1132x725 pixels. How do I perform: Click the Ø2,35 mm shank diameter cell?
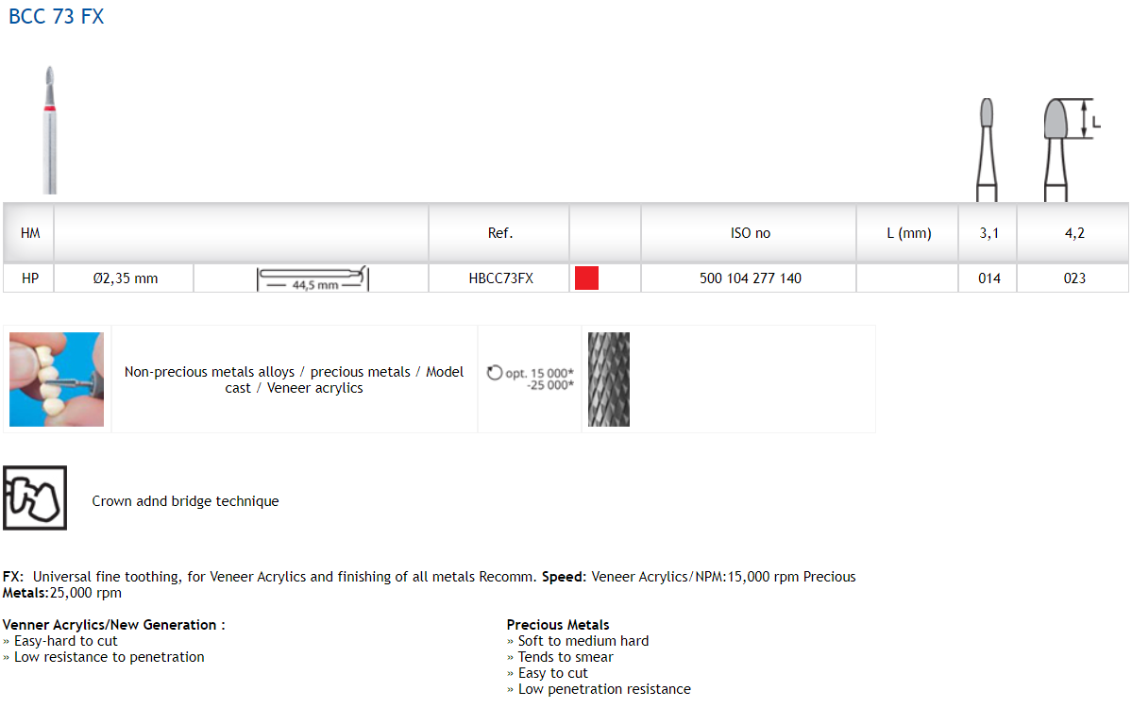[126, 278]
